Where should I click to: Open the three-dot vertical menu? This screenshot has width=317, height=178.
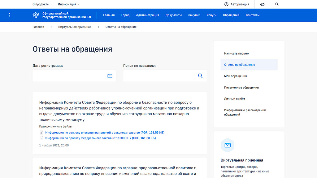tap(10, 15)
